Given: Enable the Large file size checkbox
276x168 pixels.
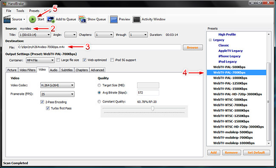Looking at the screenshot, I should coord(58,60).
